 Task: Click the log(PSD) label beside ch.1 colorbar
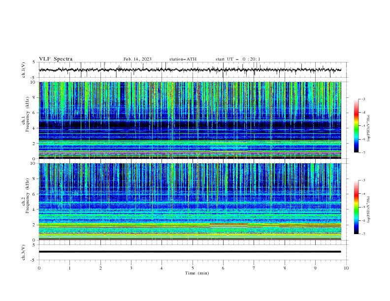[369, 128]
